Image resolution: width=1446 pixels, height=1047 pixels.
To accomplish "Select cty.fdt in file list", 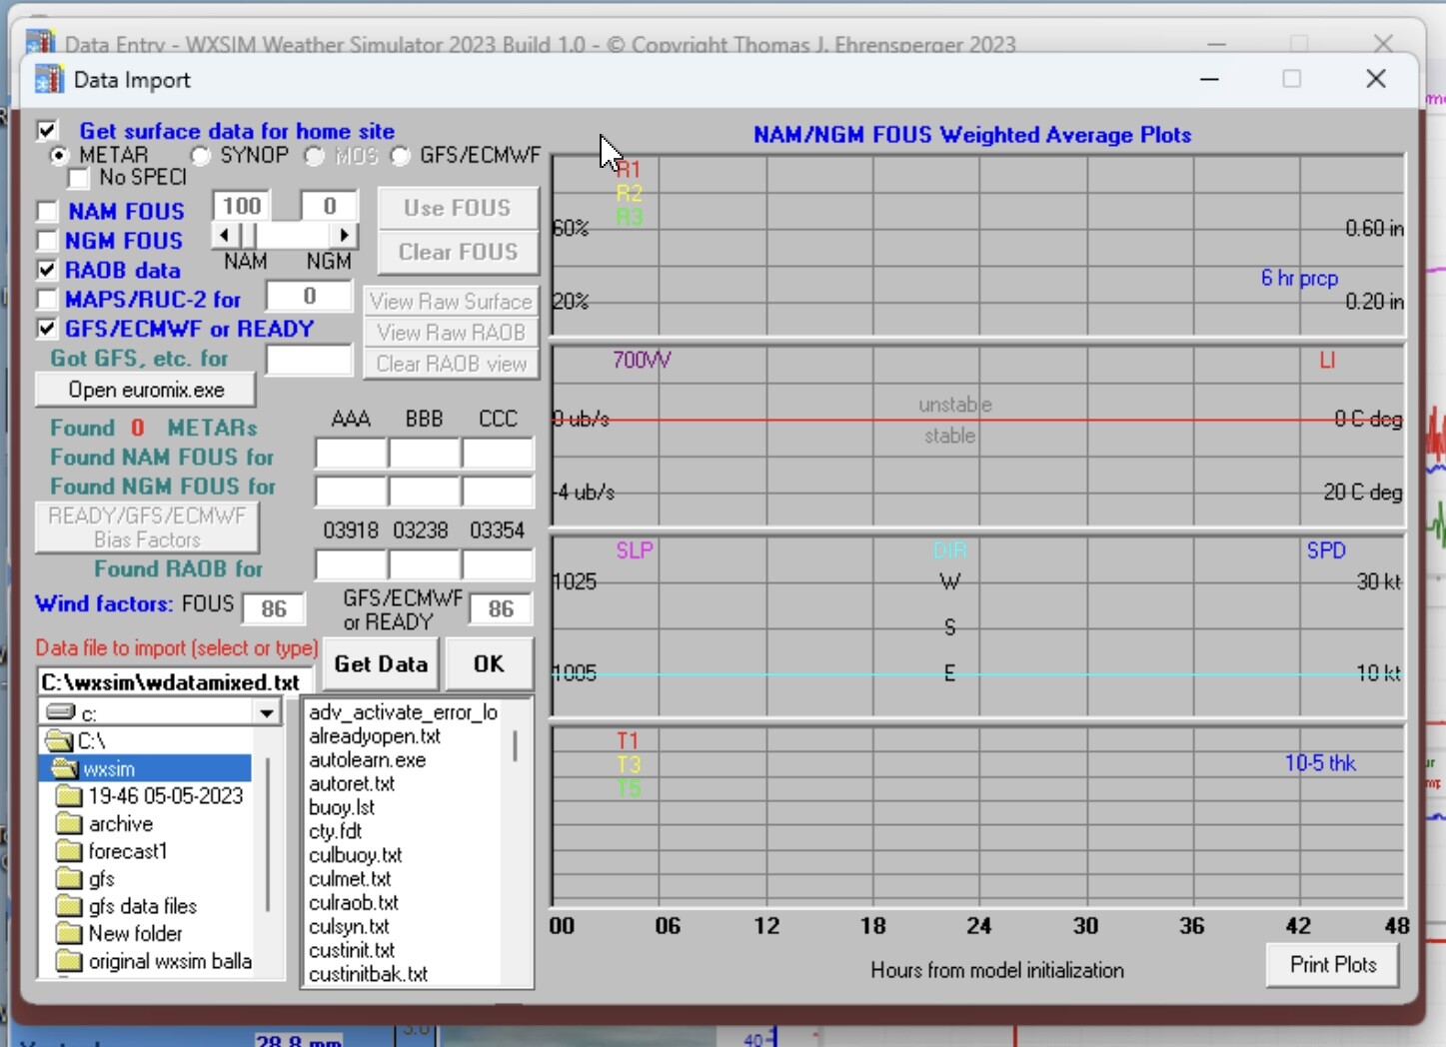I will (335, 831).
